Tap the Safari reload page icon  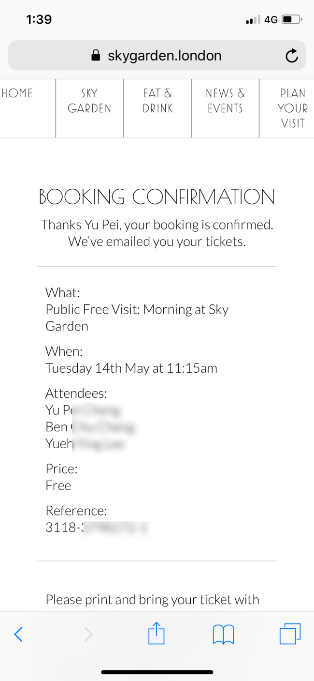[x=292, y=56]
